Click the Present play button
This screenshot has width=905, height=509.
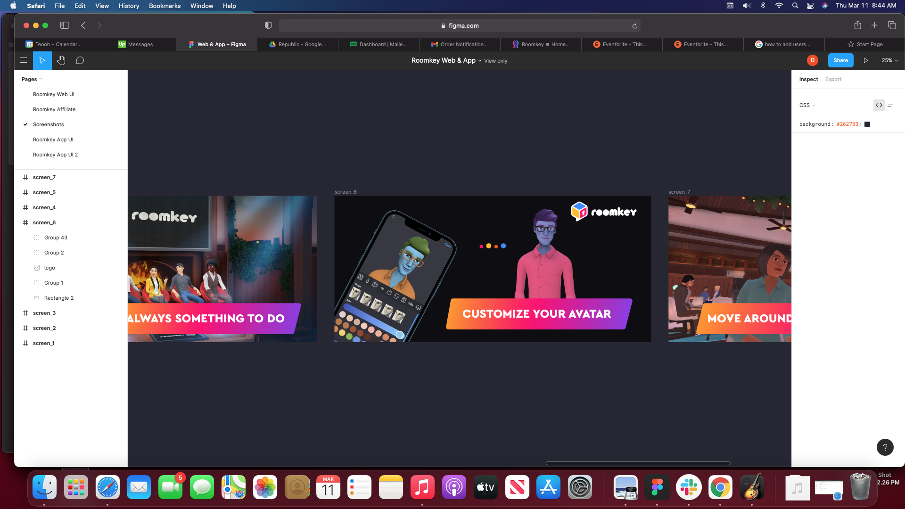pyautogui.click(x=865, y=60)
